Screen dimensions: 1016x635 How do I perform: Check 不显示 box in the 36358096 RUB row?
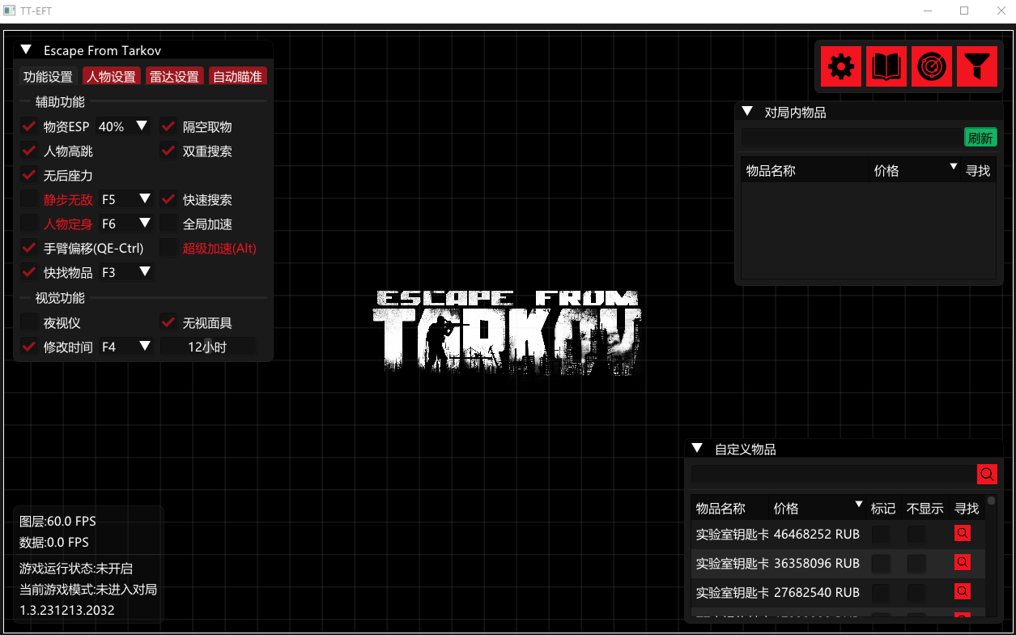coord(916,563)
